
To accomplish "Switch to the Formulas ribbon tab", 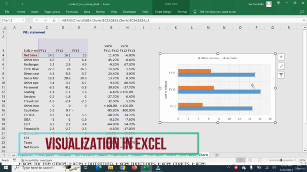I will (x=72, y=11).
